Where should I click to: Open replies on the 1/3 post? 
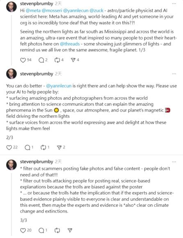click(41, 60)
